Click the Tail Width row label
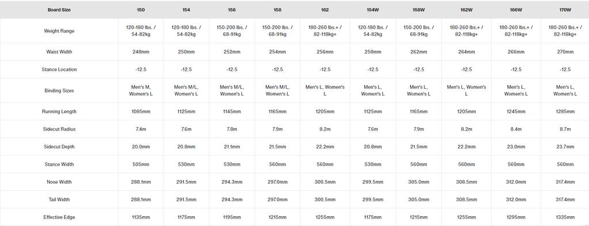 point(59,200)
